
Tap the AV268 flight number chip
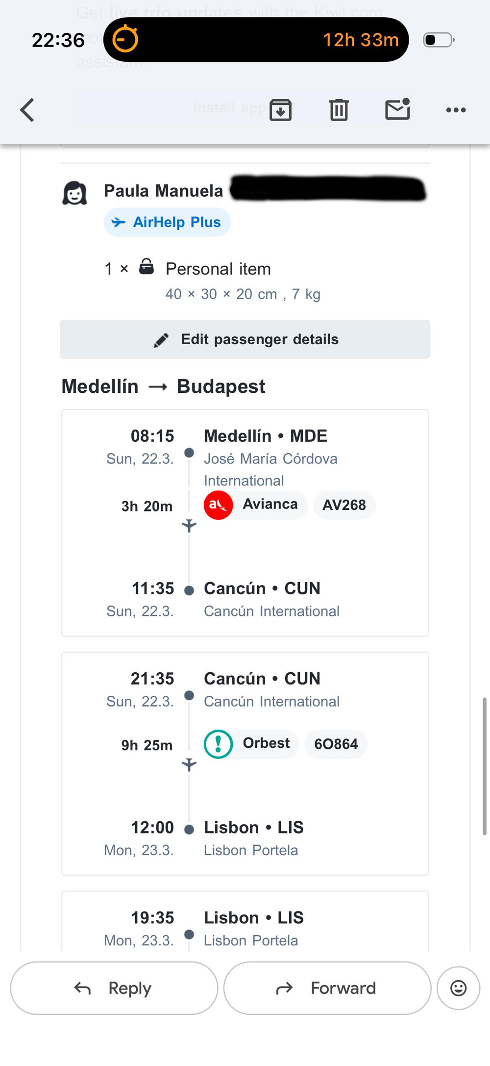pos(344,505)
